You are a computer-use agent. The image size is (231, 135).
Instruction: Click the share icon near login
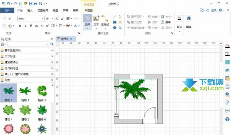pyautogui.click(x=207, y=10)
